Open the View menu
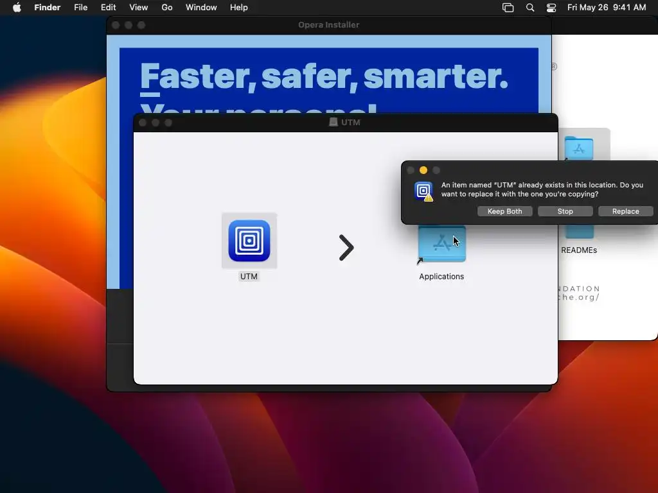 click(x=139, y=8)
